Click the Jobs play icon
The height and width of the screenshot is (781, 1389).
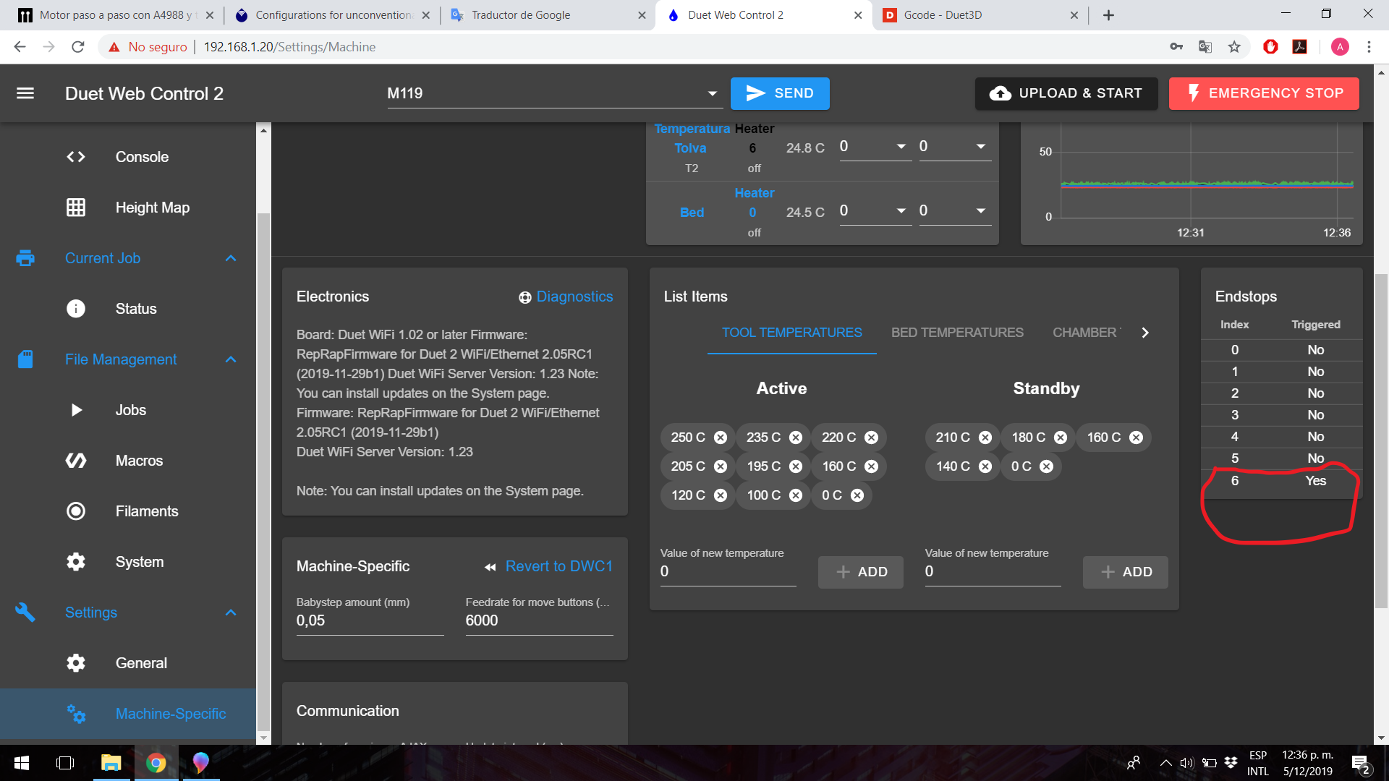[x=76, y=410]
